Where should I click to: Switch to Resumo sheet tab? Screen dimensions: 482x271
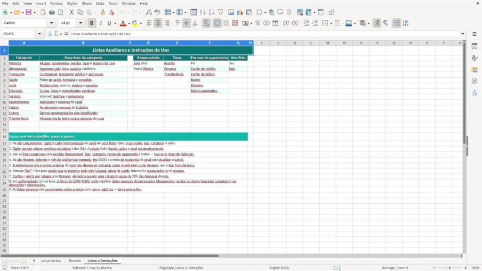tap(74, 261)
